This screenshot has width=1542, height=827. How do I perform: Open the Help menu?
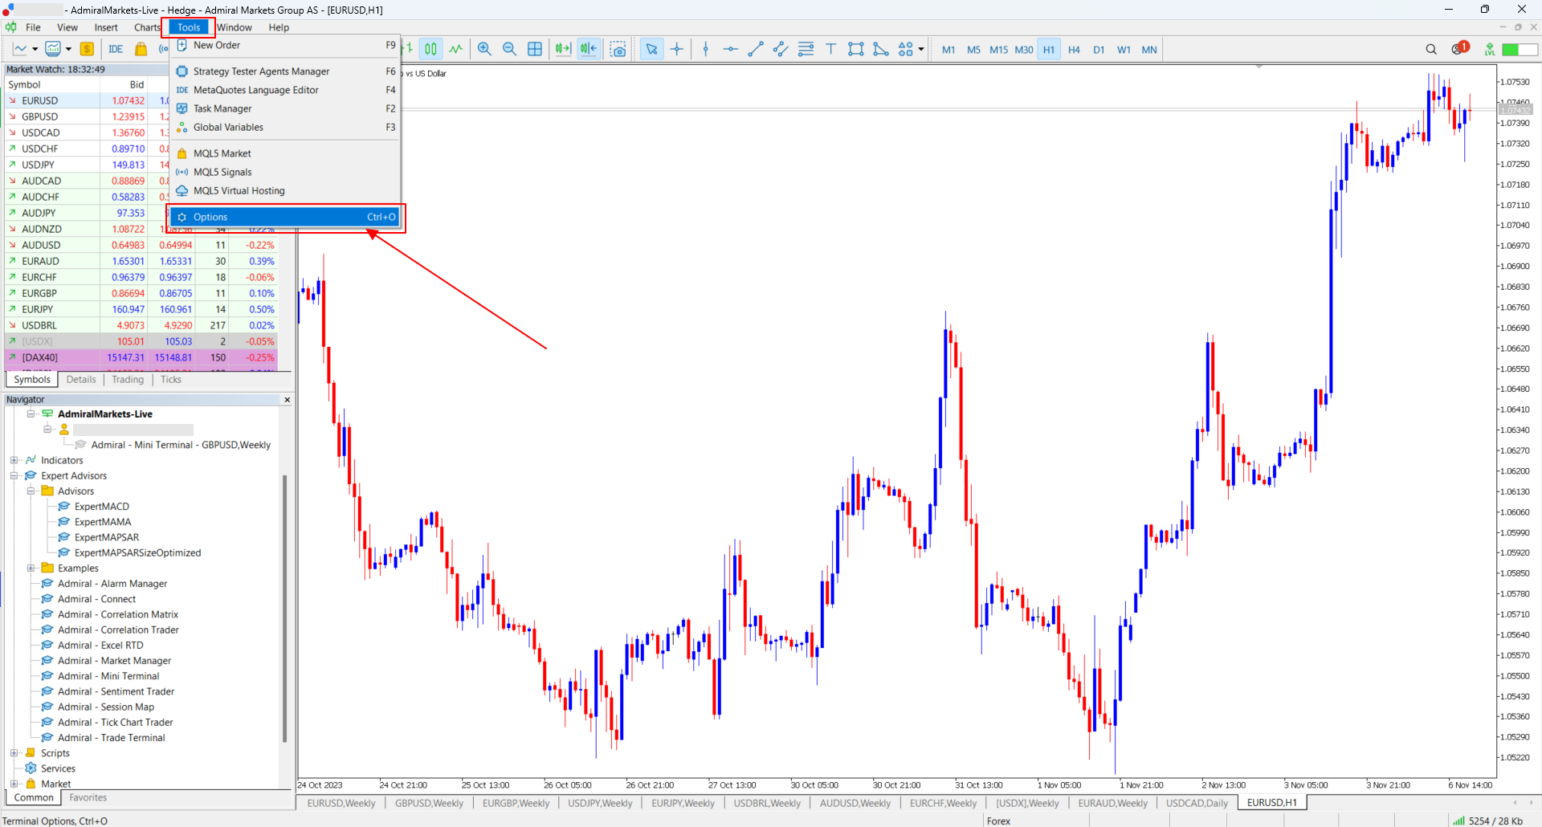coord(279,27)
